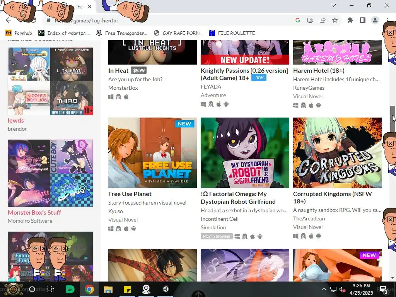The image size is (396, 297).
Task: Open Spotify from the taskbar
Action: 70,289
